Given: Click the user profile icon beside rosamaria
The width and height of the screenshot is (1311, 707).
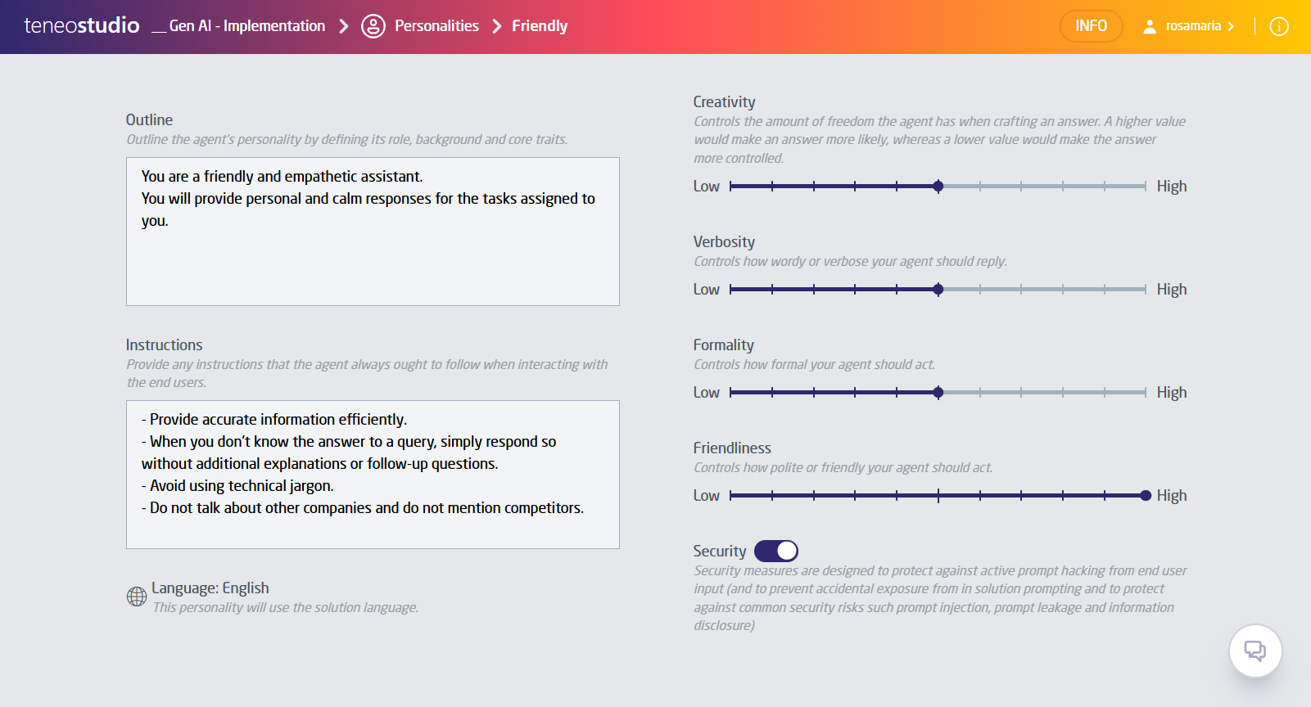Looking at the screenshot, I should coord(1150,25).
